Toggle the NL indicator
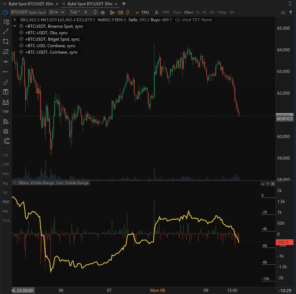 click(x=205, y=13)
